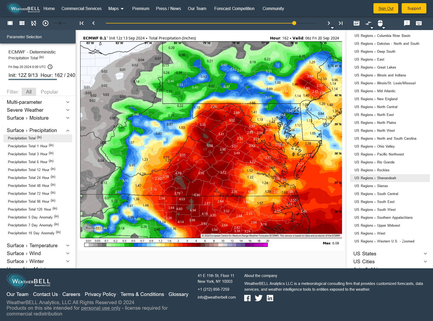Expand the US Cities list
The image size is (433, 321).
pyautogui.click(x=390, y=261)
